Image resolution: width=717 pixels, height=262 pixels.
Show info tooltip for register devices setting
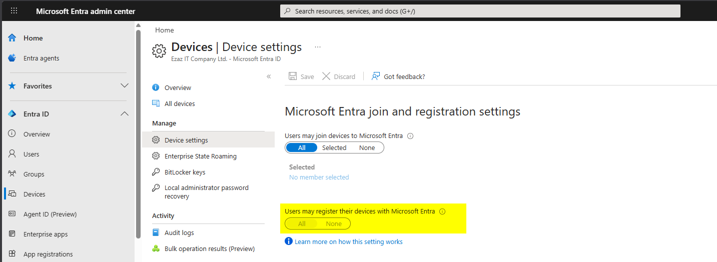(442, 211)
